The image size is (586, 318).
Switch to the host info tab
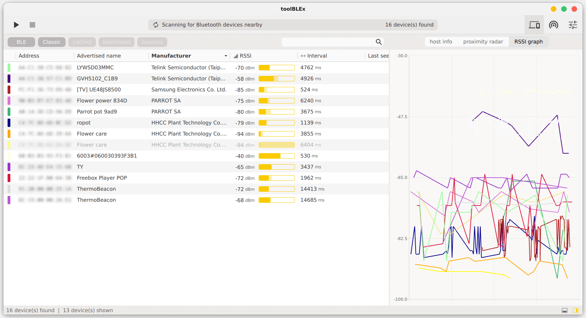tap(441, 42)
